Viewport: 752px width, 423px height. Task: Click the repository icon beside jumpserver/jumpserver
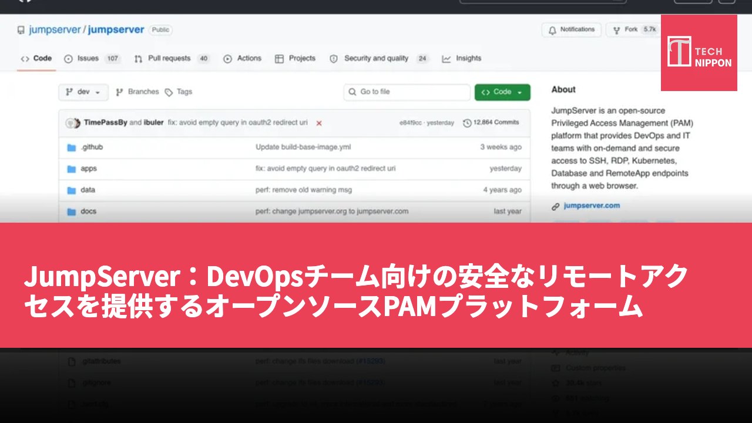tap(21, 30)
